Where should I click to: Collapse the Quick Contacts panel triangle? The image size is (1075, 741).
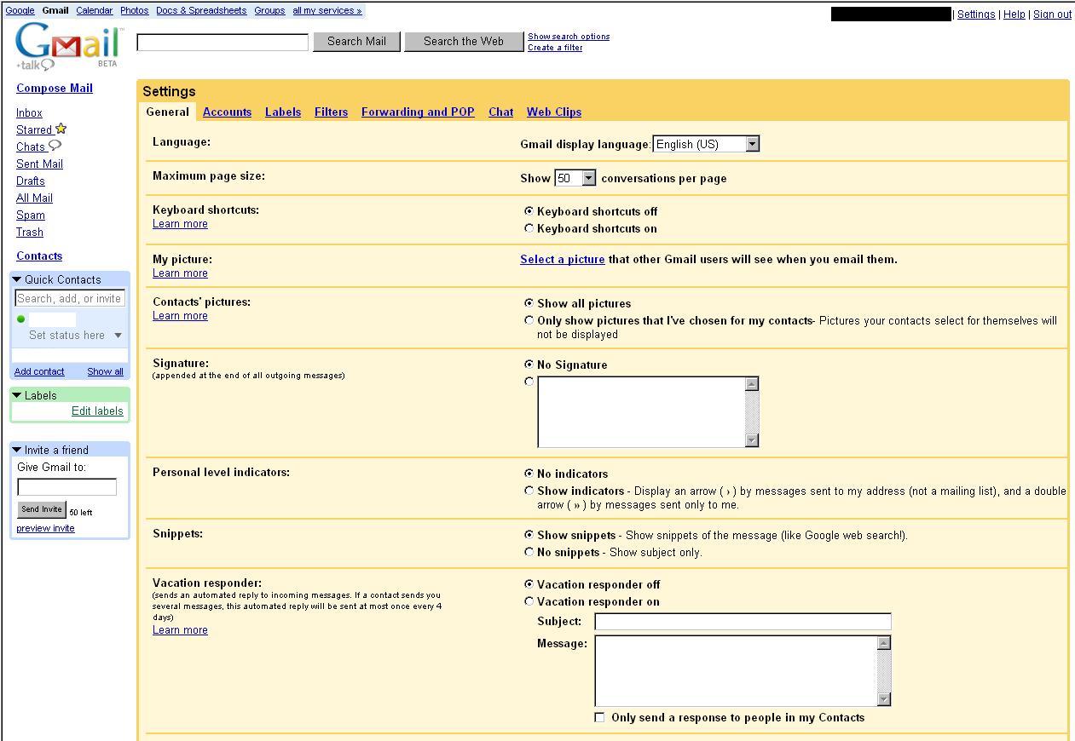point(17,279)
